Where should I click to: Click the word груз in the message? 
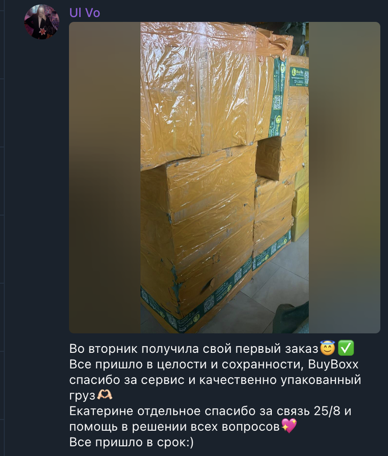point(83,396)
